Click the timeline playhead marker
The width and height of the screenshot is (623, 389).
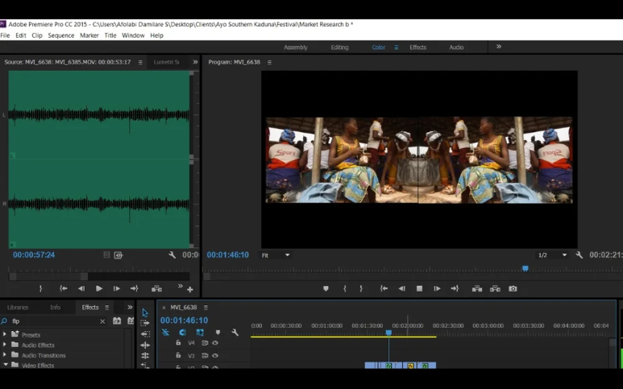click(388, 332)
